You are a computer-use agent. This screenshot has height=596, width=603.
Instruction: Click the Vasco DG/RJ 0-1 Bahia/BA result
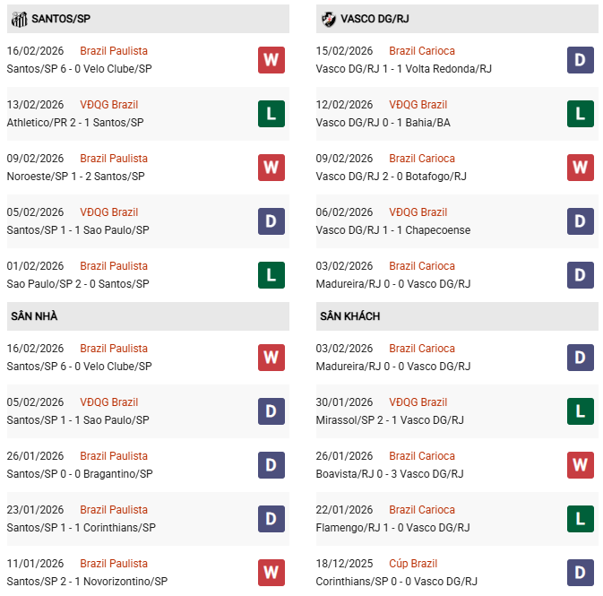click(x=382, y=123)
